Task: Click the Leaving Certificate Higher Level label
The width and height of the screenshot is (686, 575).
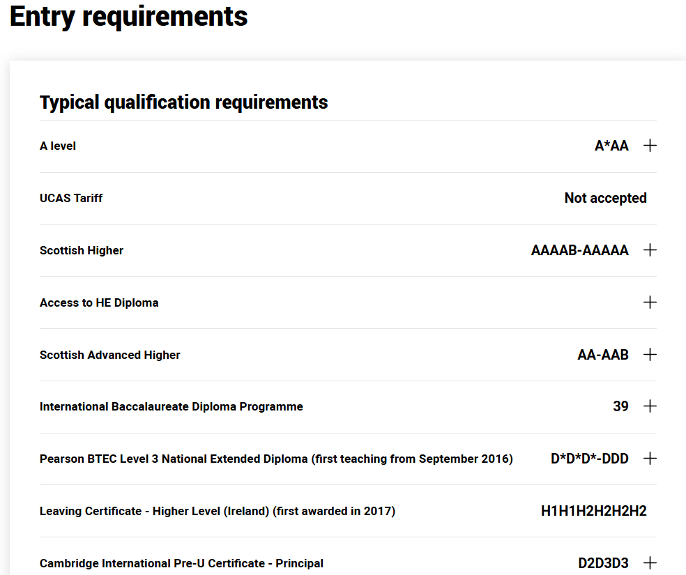Action: pyautogui.click(x=218, y=511)
